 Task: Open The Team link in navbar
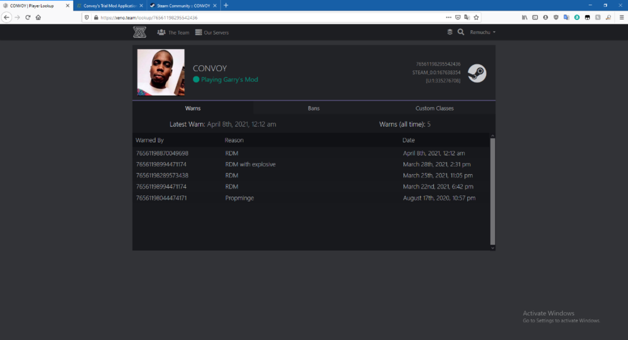click(x=173, y=32)
